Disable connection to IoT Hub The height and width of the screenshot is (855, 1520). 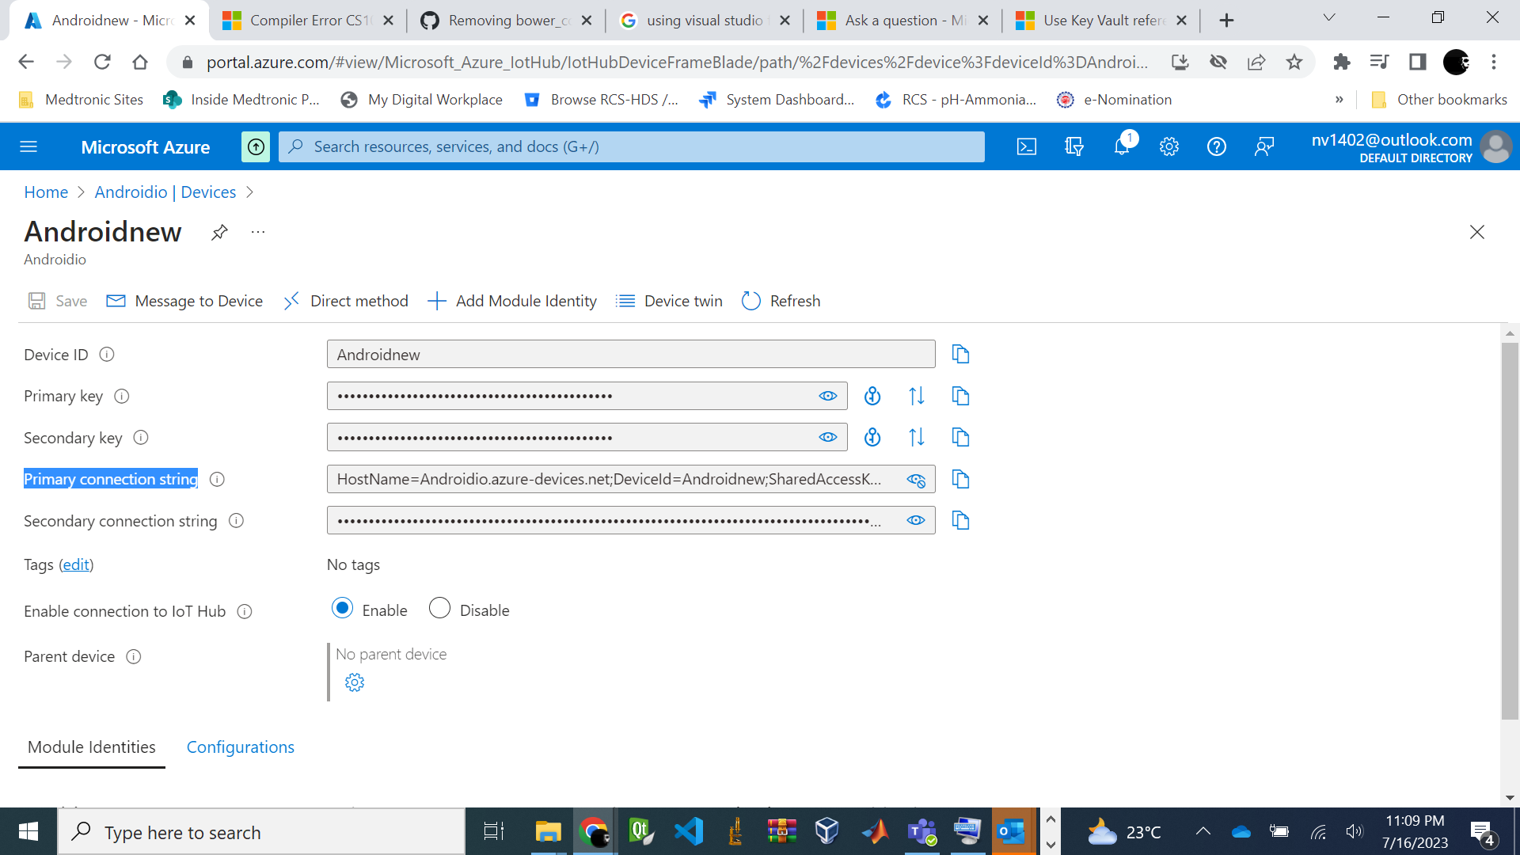coord(439,608)
